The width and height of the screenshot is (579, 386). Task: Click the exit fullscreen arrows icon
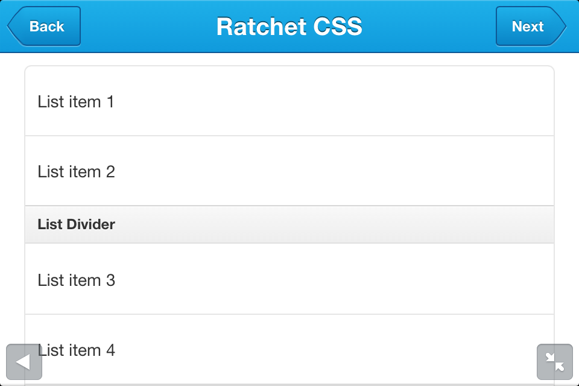[554, 362]
